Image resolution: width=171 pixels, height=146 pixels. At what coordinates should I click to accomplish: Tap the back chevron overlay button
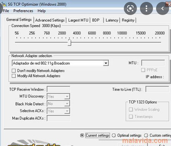click(163, 8)
